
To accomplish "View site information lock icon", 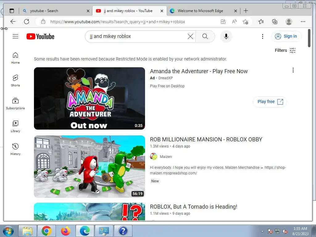I will coord(43,22).
